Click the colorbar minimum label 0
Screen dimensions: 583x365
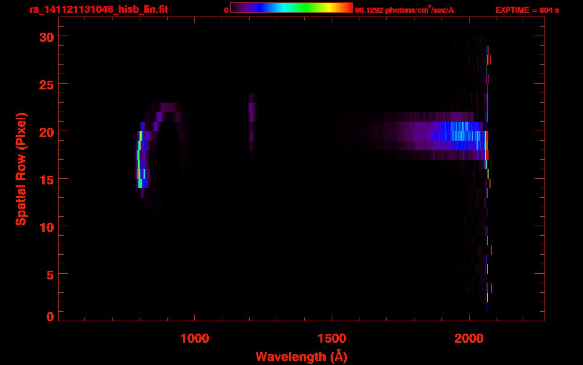pos(226,10)
